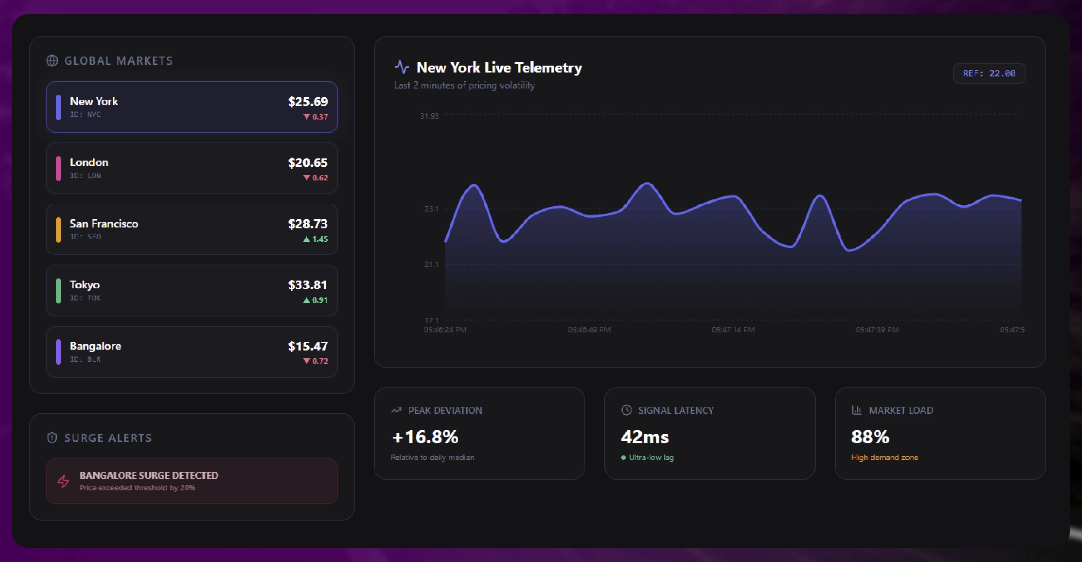Click the shield icon beside Surge Alerts

click(x=52, y=438)
